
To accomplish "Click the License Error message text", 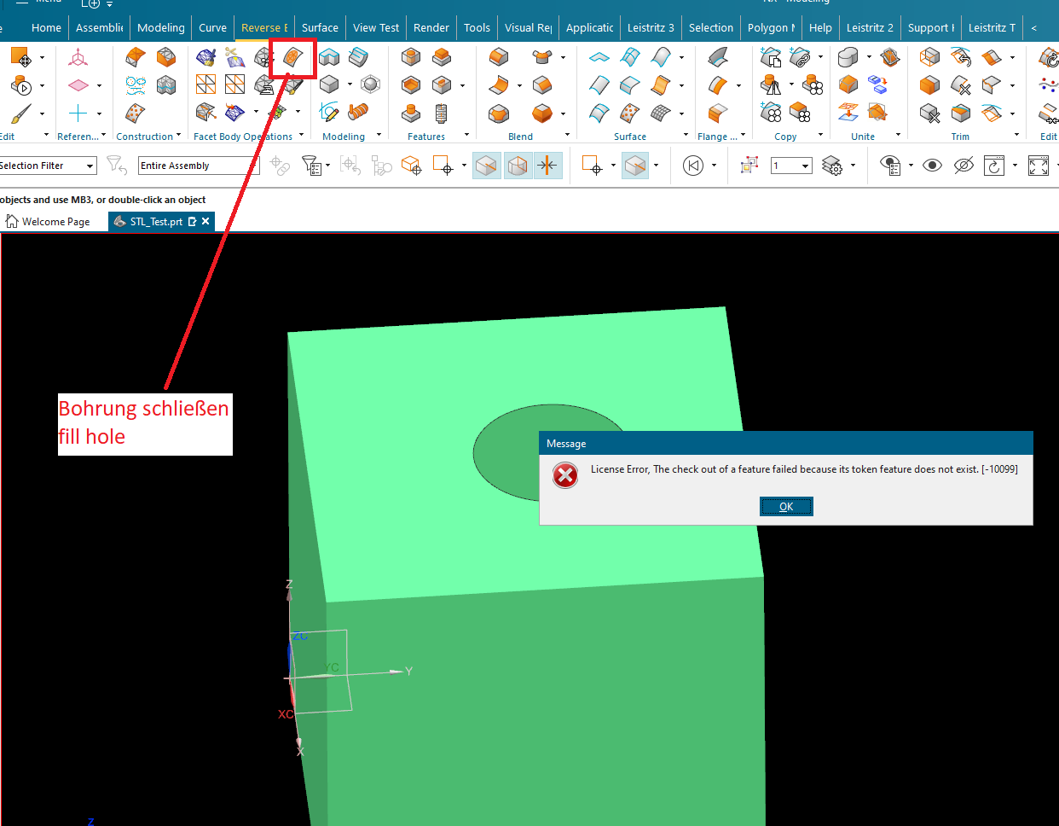I will pyautogui.click(x=804, y=469).
